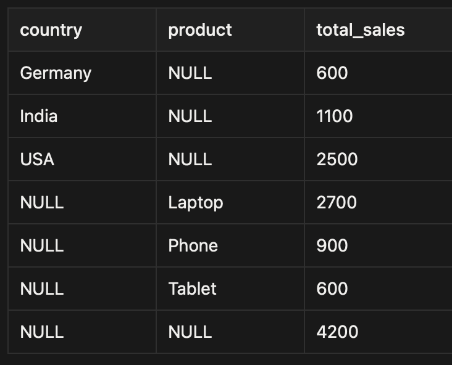Image resolution: width=452 pixels, height=365 pixels.
Task: Click the Laptop product cell
Action: point(195,202)
